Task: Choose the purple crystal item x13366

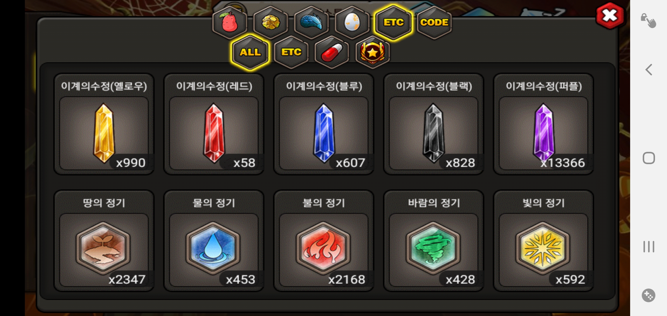Action: tap(544, 124)
